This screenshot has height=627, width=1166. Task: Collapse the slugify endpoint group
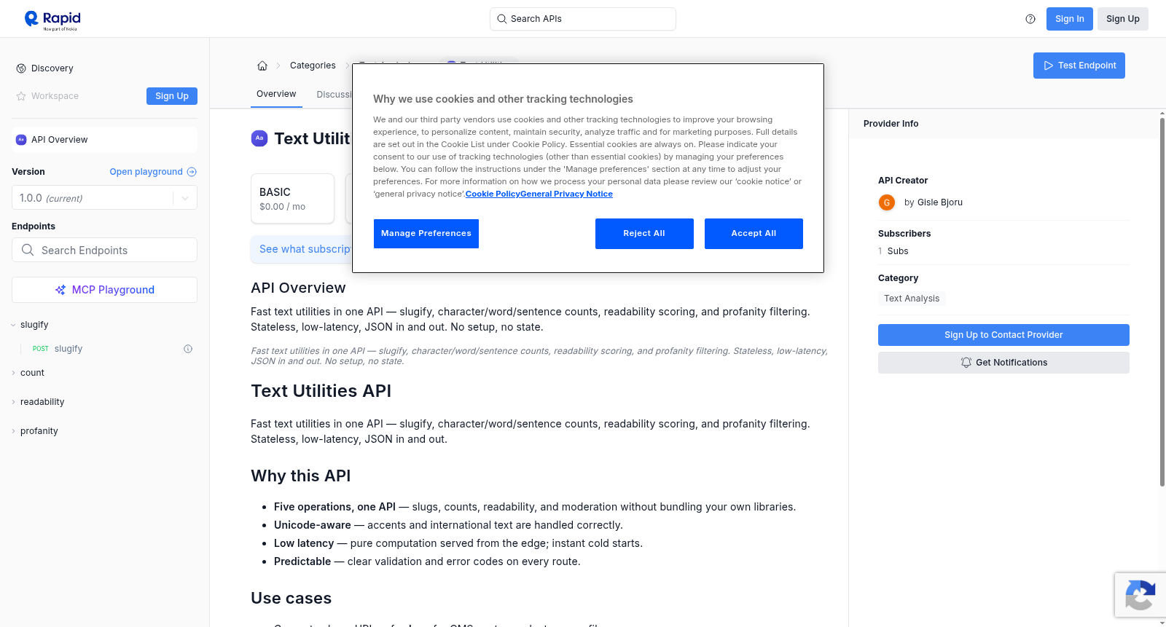pos(13,325)
